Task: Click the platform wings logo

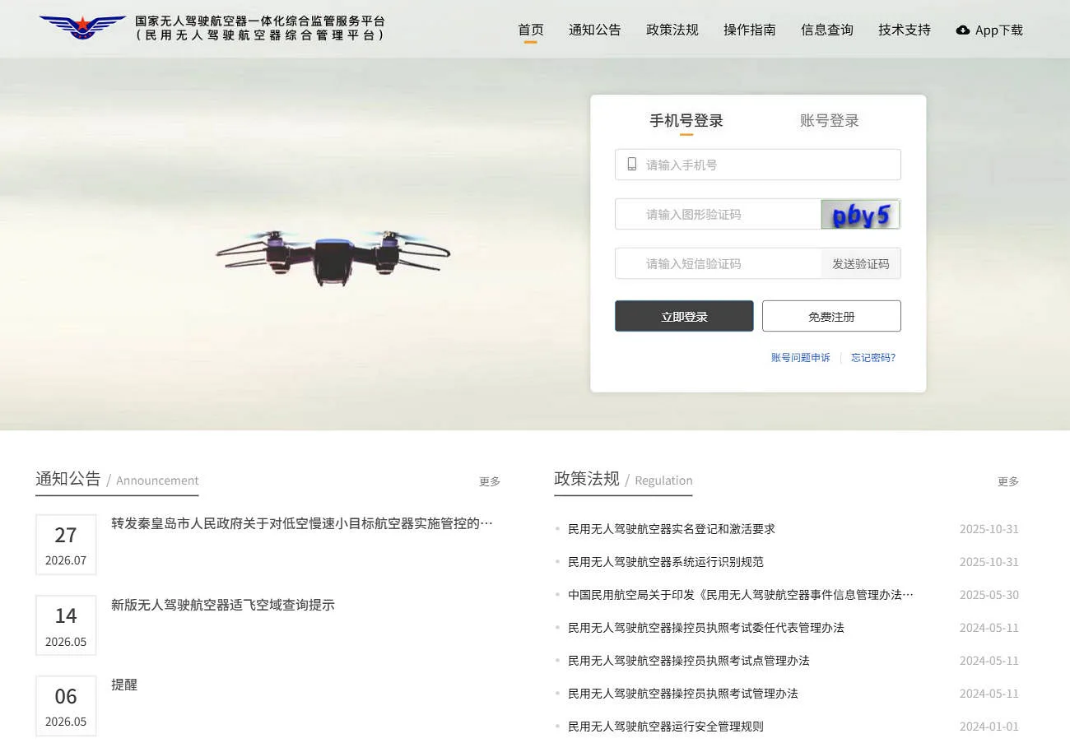Action: click(82, 27)
